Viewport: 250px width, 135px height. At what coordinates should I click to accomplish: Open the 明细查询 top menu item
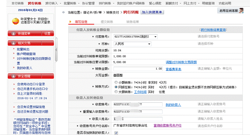208,3
